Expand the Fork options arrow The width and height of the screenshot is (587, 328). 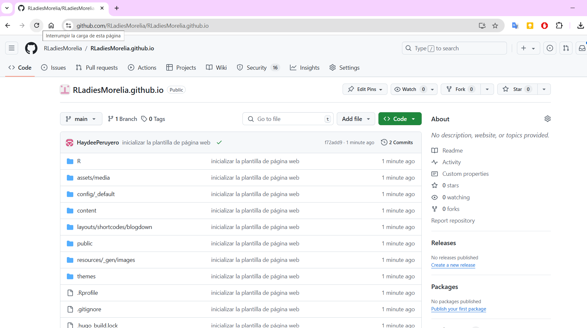click(x=487, y=89)
